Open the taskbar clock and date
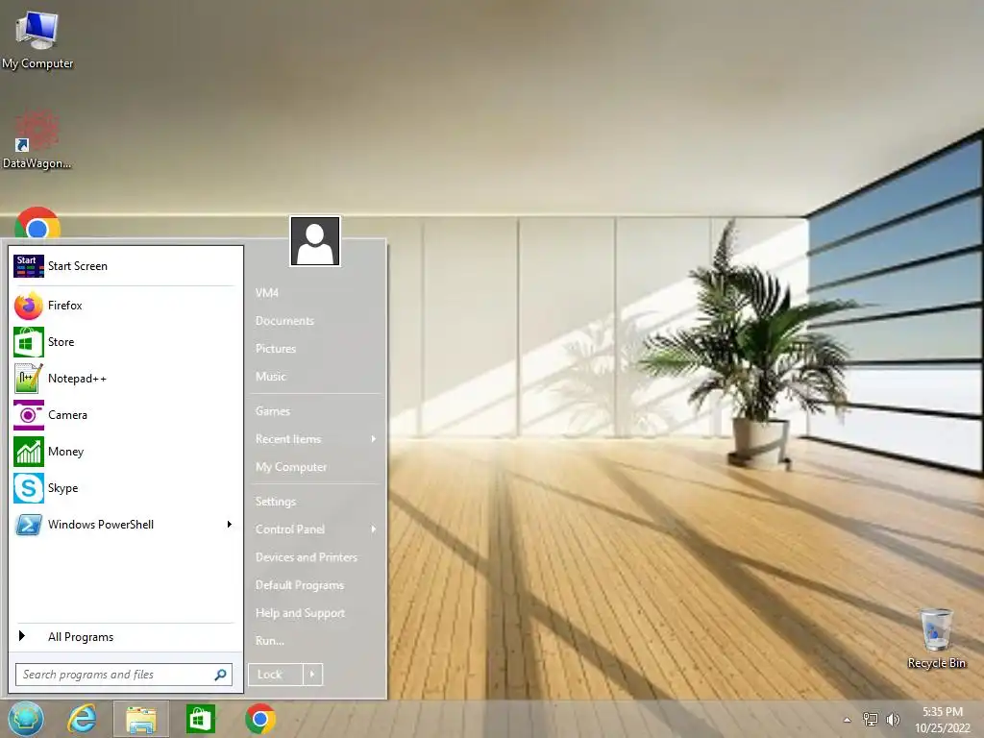The image size is (984, 738). click(x=942, y=720)
